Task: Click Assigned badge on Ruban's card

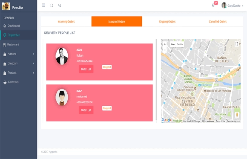Action: point(107,67)
